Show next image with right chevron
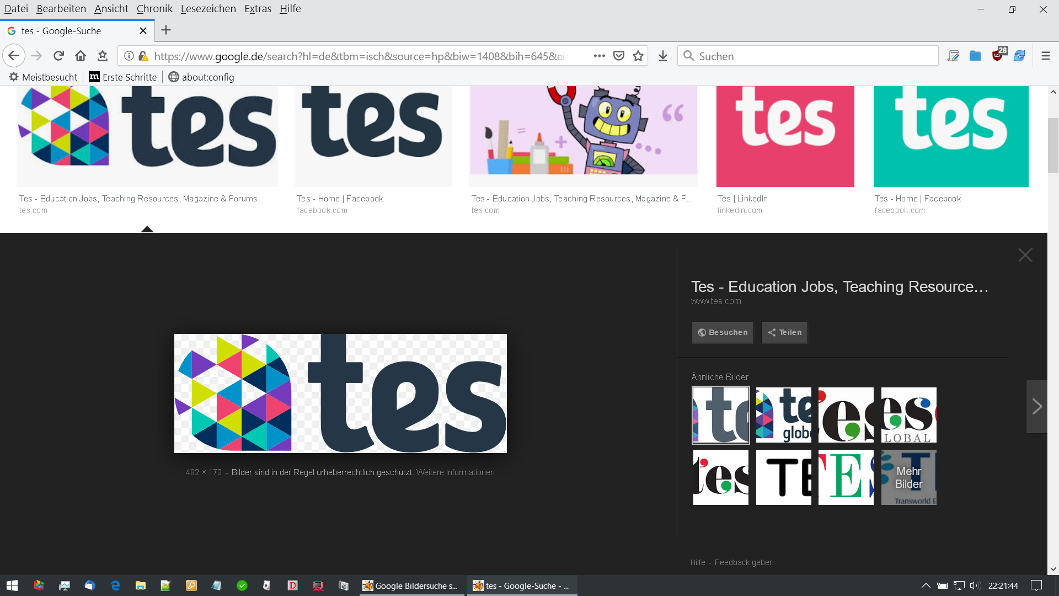Screen dimensions: 1059x596 coord(1036,407)
